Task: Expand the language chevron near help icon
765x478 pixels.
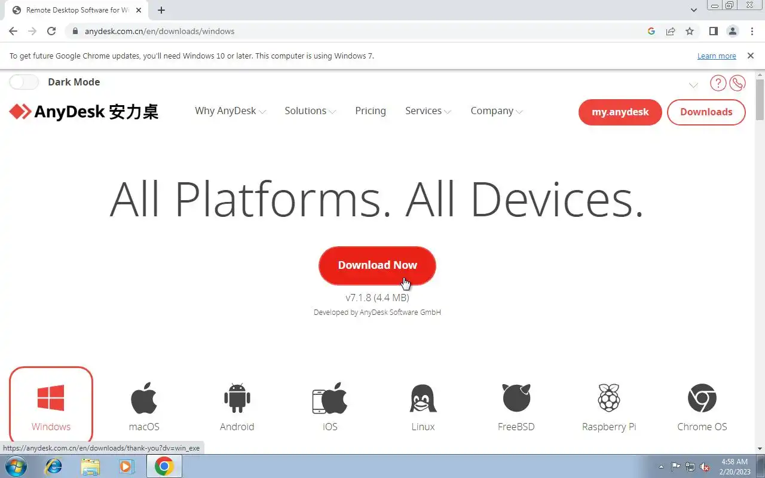Action: pyautogui.click(x=693, y=85)
